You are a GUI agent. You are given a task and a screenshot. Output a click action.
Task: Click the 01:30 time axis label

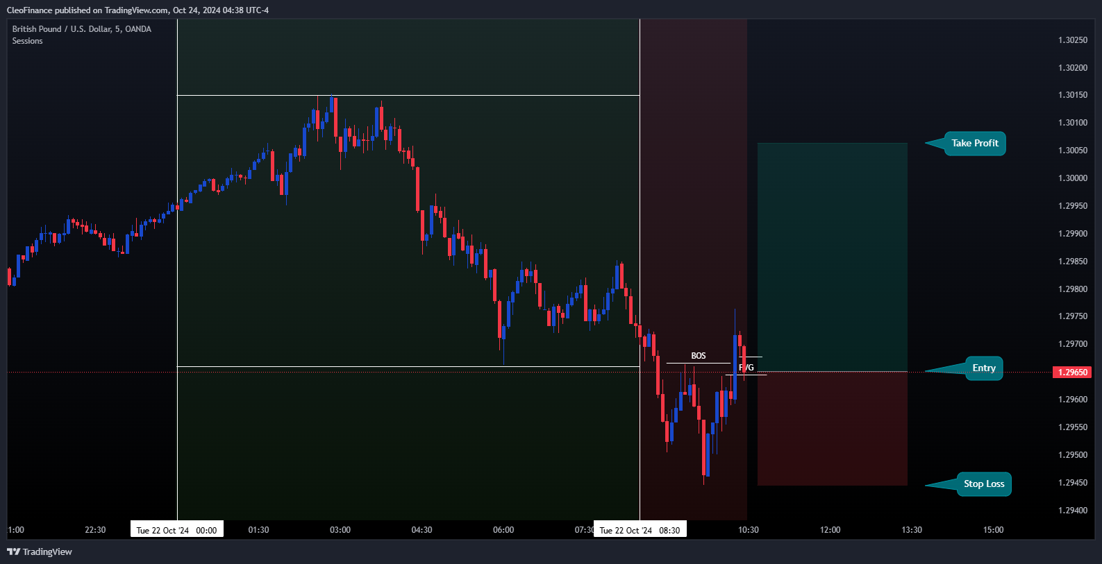(x=258, y=530)
